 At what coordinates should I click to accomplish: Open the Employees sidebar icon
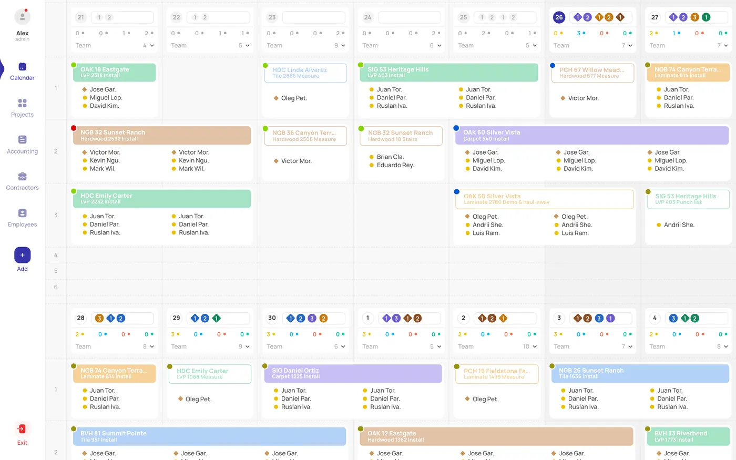(22, 213)
